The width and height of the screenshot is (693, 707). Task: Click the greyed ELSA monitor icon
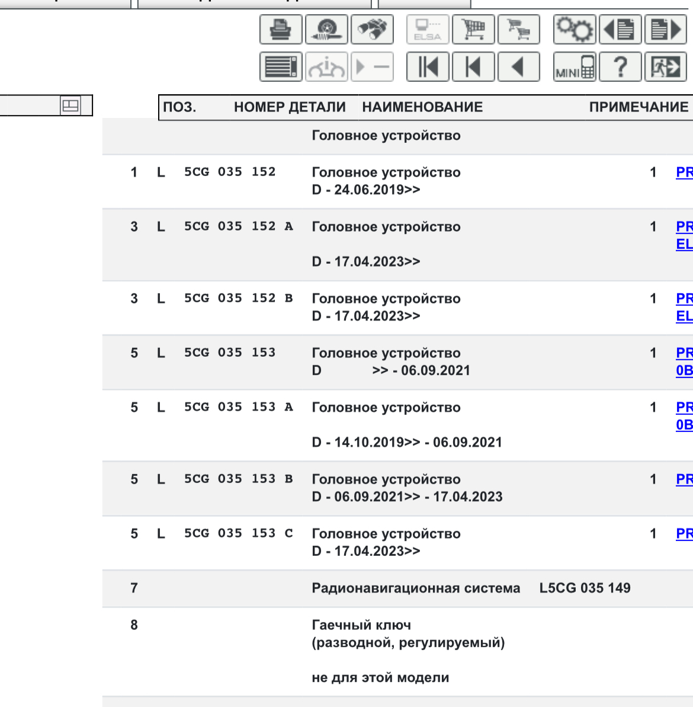tap(428, 29)
